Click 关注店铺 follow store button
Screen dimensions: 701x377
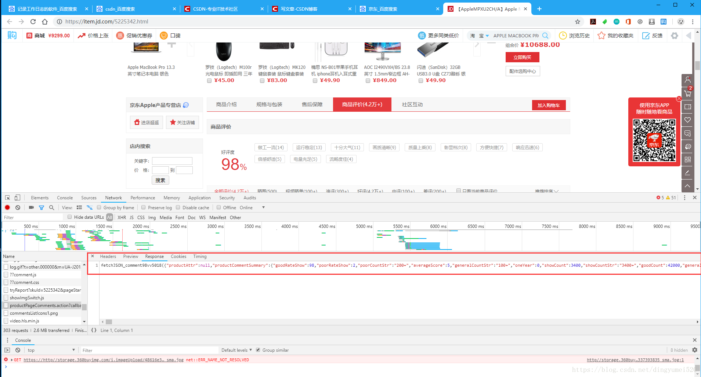183,122
